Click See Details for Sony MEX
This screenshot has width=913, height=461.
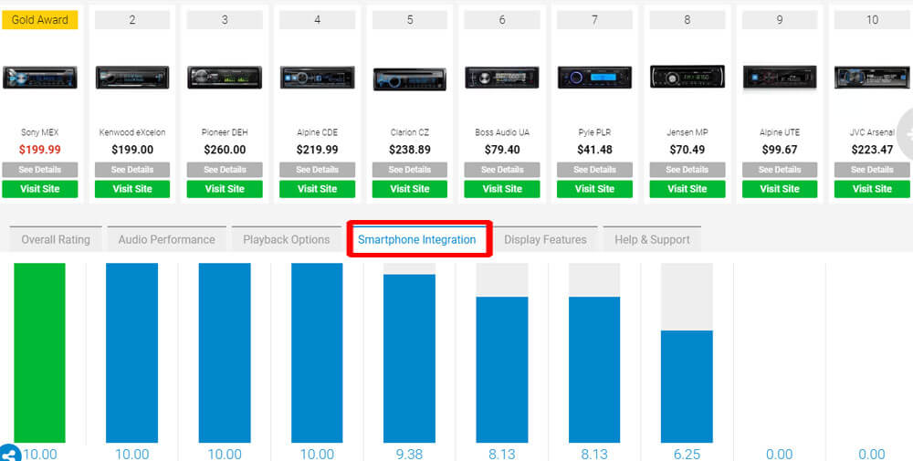[39, 170]
